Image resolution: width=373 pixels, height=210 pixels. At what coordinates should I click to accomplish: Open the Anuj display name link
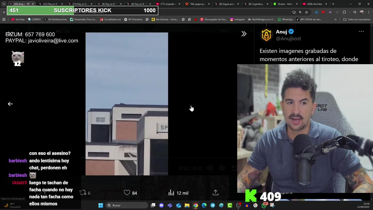[x=281, y=32]
